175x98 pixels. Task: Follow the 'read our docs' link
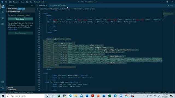click(13, 29)
